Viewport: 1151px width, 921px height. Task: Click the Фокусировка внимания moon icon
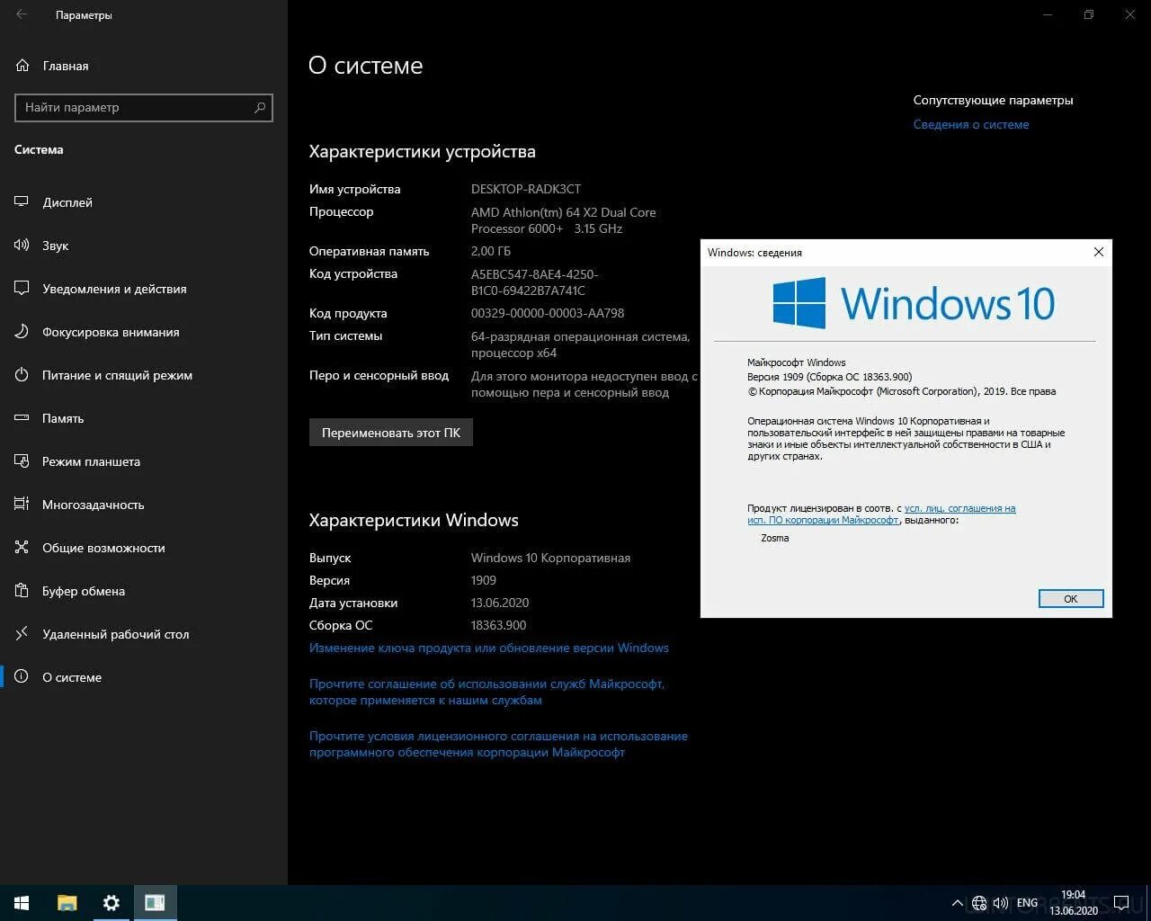22,332
